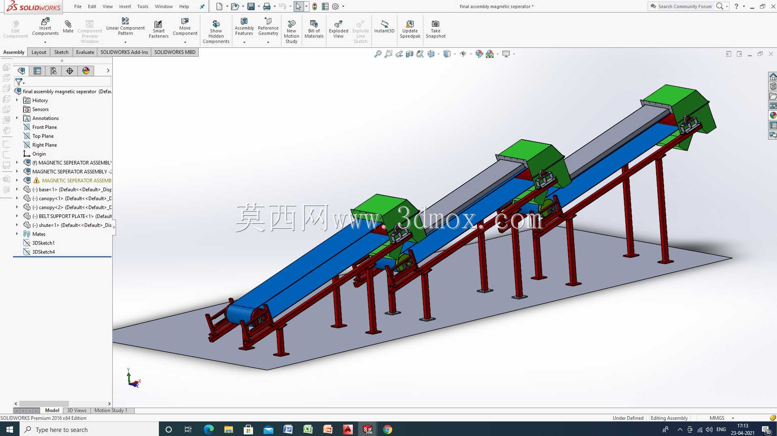777x436 pixels.
Task: Open Bill of Materials
Action: pyautogui.click(x=314, y=29)
